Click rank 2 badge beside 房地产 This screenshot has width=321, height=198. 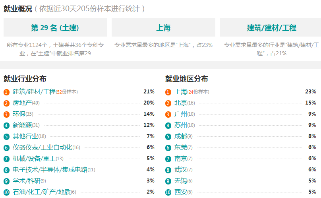pyautogui.click(x=6, y=103)
